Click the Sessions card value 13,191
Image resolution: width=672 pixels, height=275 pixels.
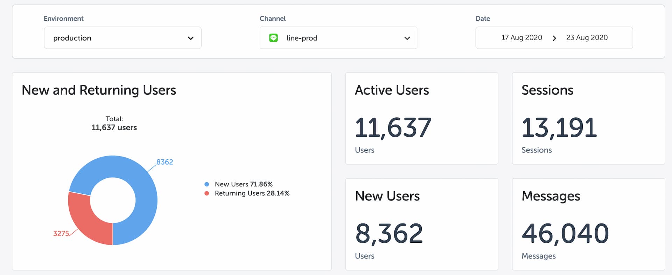click(x=559, y=128)
